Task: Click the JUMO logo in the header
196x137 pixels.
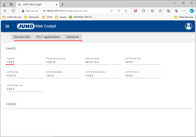Action: pyautogui.click(x=26, y=26)
